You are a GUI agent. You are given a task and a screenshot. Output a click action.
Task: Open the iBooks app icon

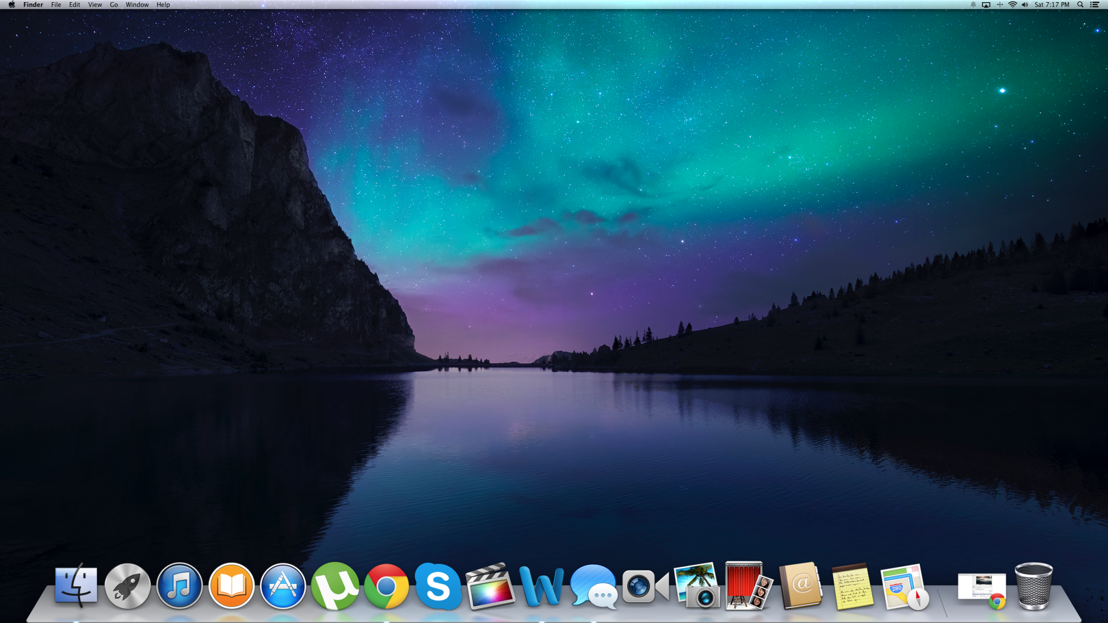pos(231,586)
